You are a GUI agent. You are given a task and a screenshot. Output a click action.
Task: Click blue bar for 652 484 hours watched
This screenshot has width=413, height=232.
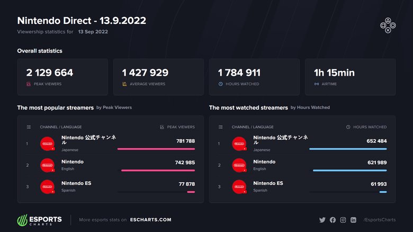(x=348, y=149)
